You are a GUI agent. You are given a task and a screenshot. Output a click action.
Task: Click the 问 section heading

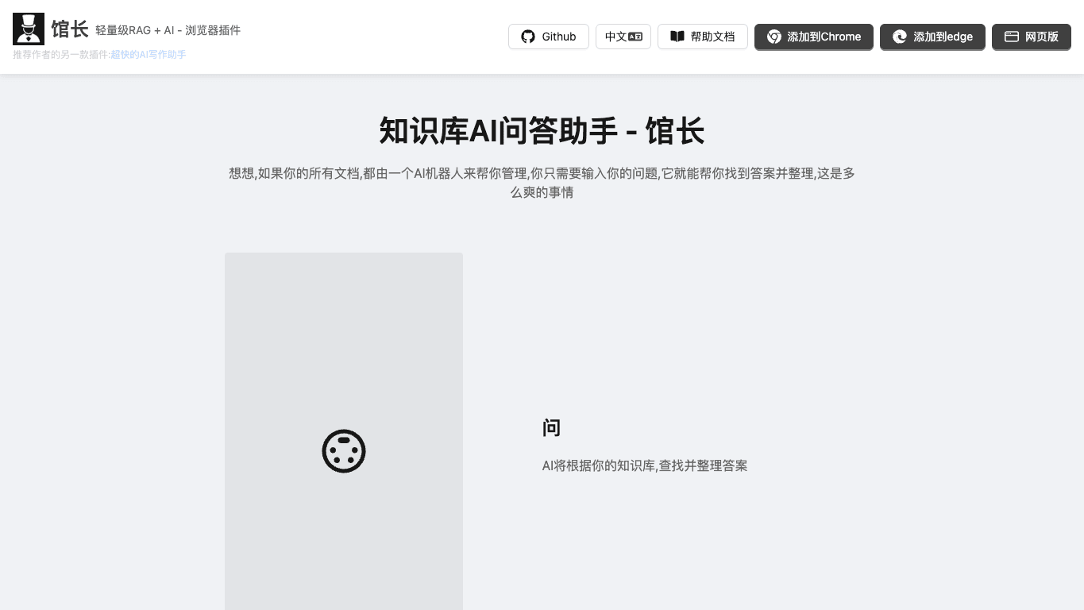click(551, 428)
